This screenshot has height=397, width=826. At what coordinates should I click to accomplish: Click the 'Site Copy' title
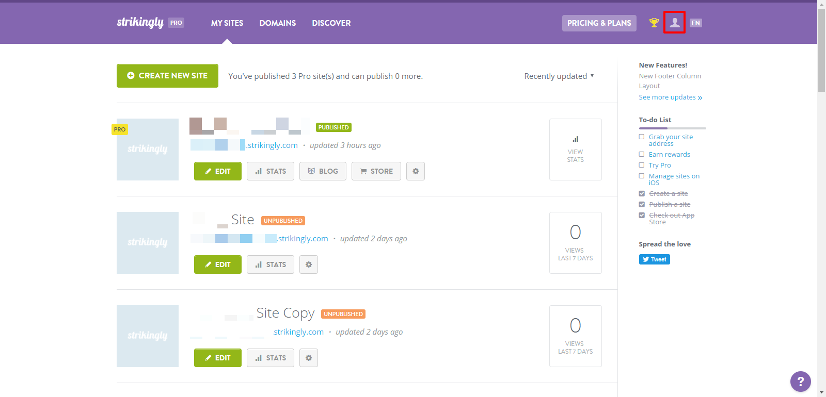[x=285, y=313]
